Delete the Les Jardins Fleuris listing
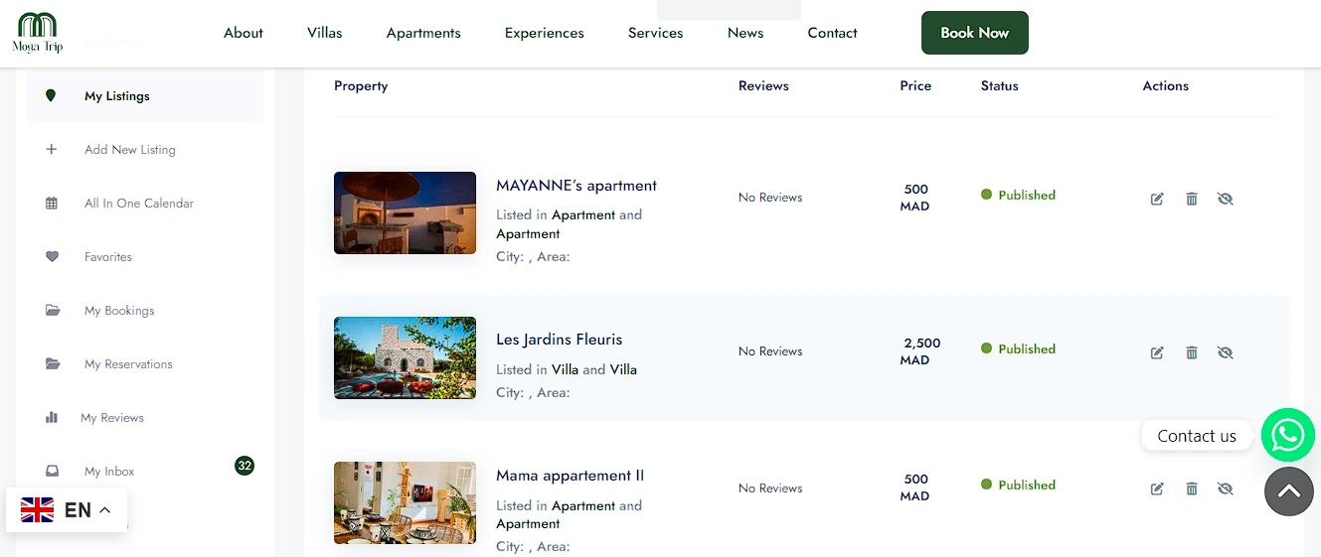 point(1191,352)
